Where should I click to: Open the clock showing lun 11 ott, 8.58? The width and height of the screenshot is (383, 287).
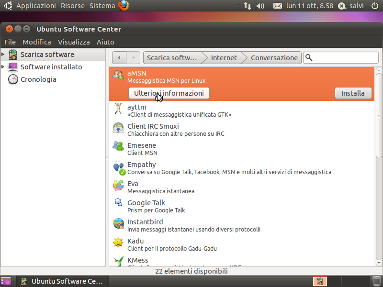(x=309, y=6)
